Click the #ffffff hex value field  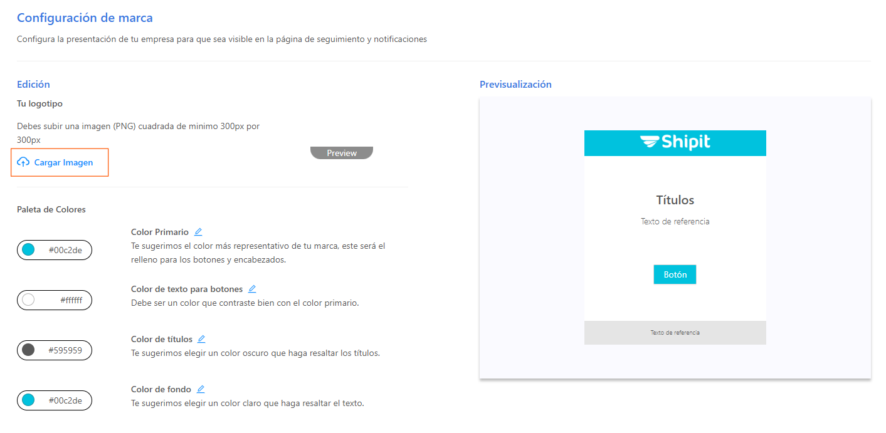(71, 300)
